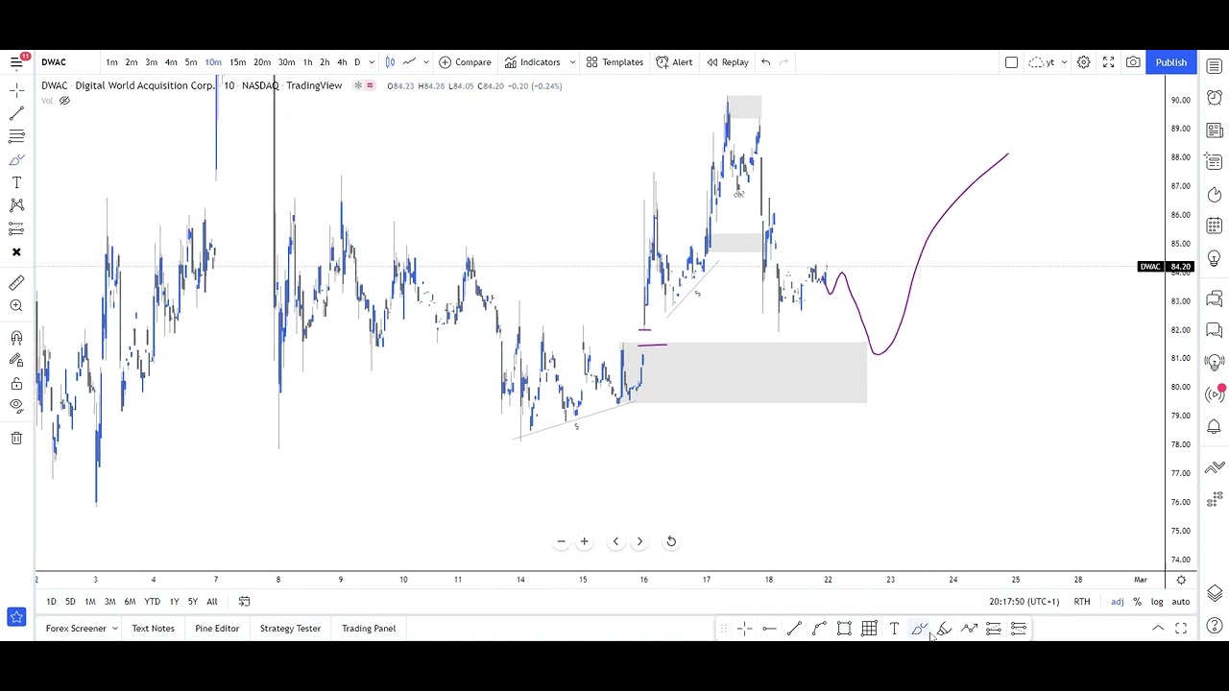
Task: Toggle the Vol indicator visibility eye
Action: click(64, 101)
